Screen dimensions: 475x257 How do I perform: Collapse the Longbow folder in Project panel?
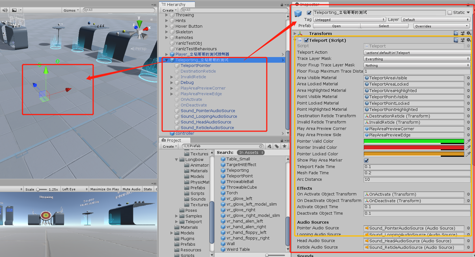[176, 159]
